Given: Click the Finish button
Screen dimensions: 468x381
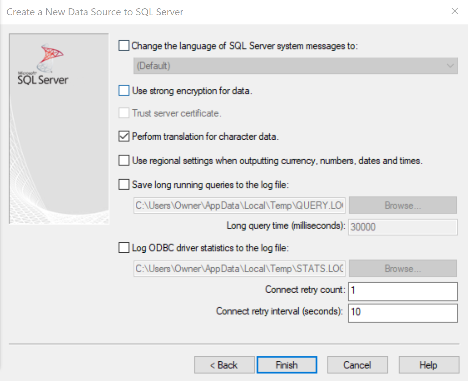Looking at the screenshot, I should [x=287, y=365].
